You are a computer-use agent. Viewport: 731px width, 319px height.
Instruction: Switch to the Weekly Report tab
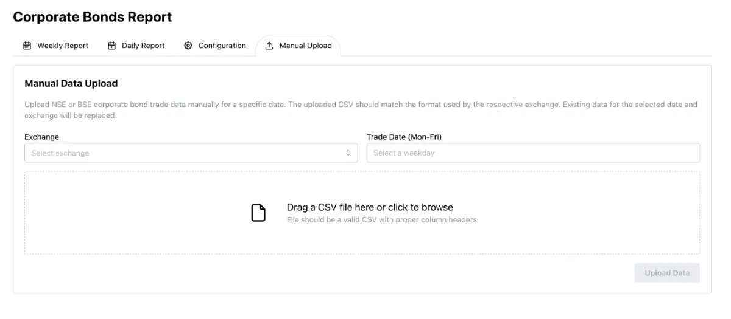[x=62, y=46]
